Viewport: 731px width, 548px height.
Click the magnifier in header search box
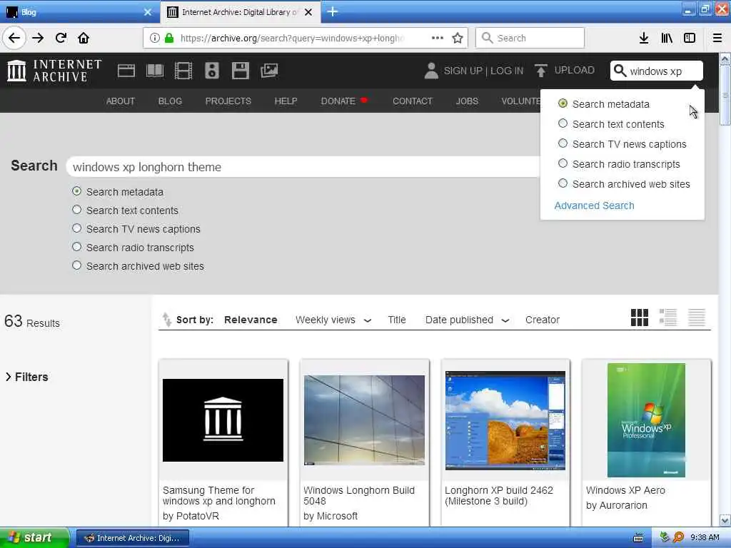point(620,71)
